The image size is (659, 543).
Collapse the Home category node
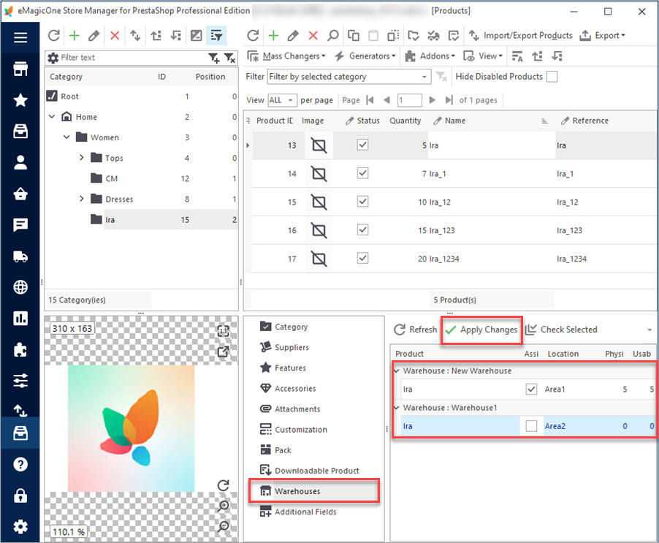click(x=52, y=116)
